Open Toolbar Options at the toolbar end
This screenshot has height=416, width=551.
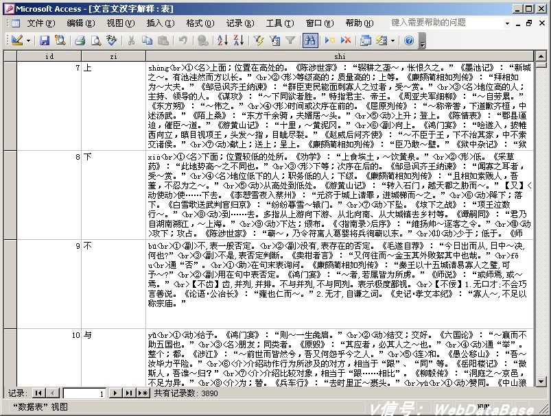coord(423,40)
